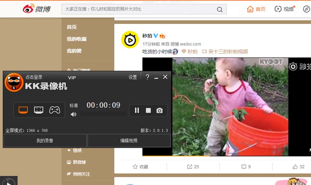The width and height of the screenshot is (311, 185).
Task: Open the 标清 quality setting
Action: (74, 106)
